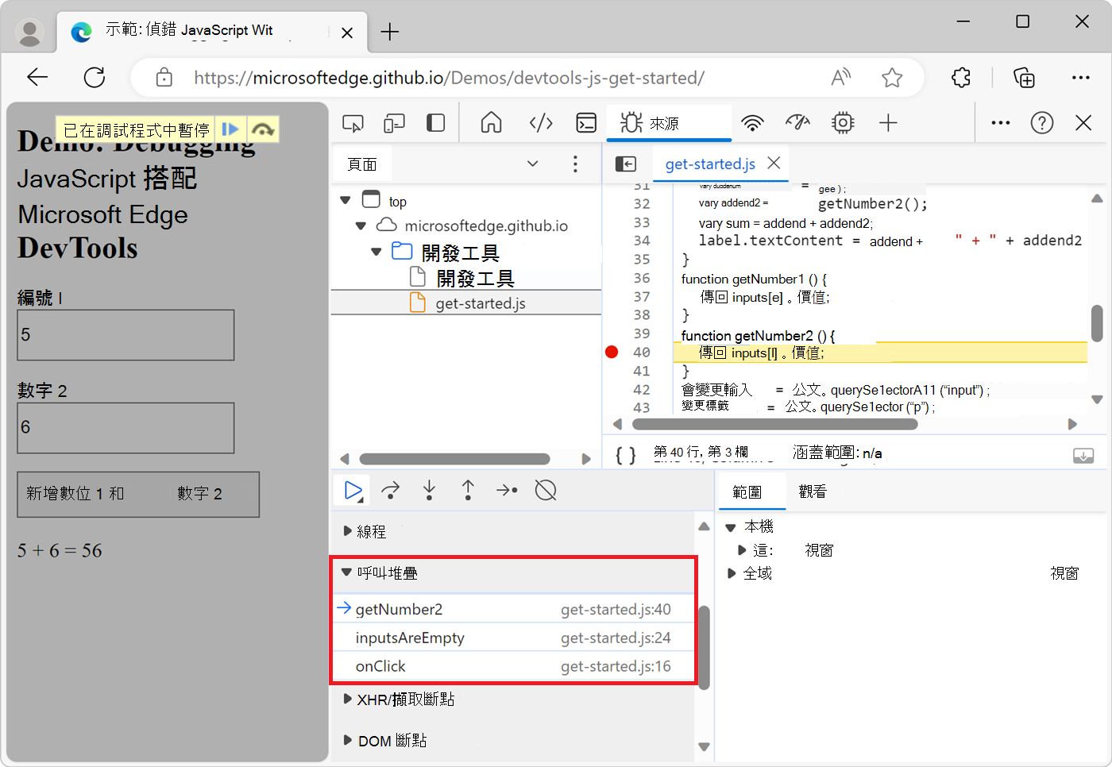Open the 頁面 navigator dropdown chevron
The width and height of the screenshot is (1112, 767).
click(533, 164)
